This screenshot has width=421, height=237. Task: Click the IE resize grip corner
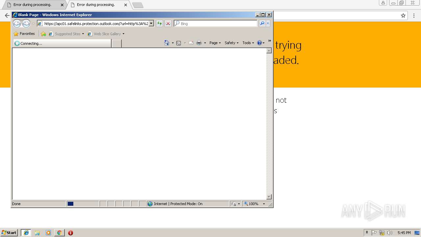click(x=270, y=204)
